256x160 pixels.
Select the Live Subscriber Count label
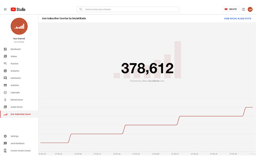coord(20,114)
